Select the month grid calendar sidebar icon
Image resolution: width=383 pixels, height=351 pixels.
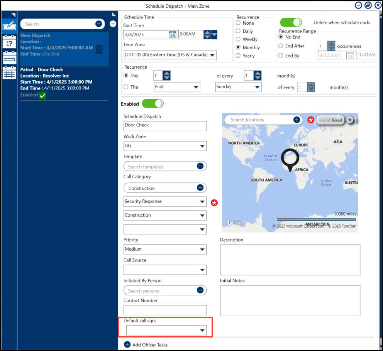(x=9, y=73)
